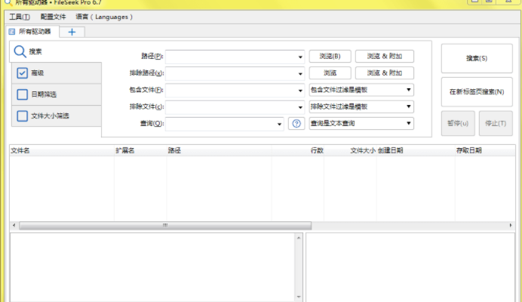
Task: Enable the 文件大小筛选 checkbox
Action: tap(22, 116)
